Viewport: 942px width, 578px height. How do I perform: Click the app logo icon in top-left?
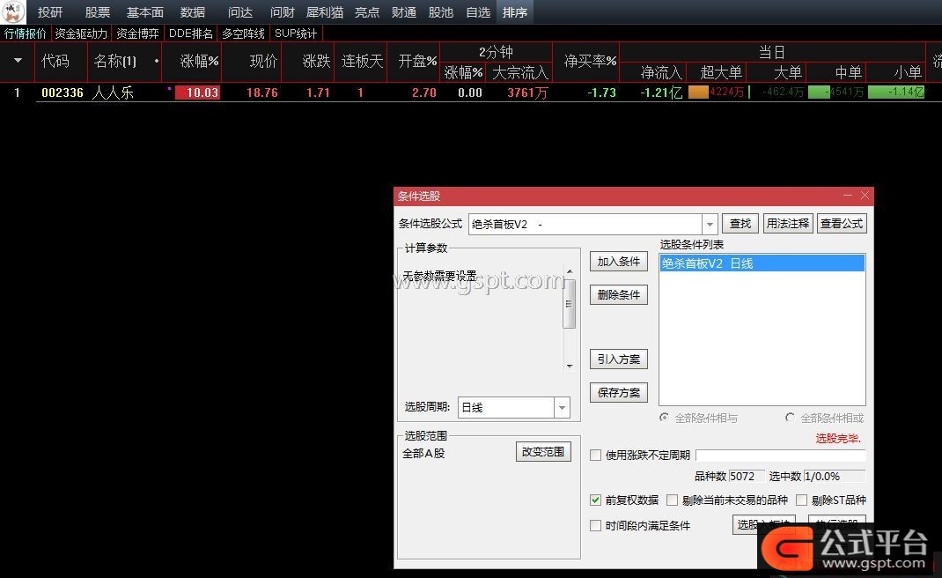click(12, 11)
